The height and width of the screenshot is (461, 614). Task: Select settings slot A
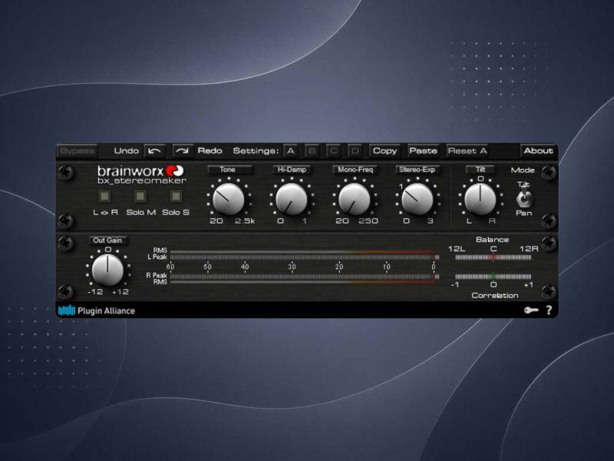coord(291,151)
